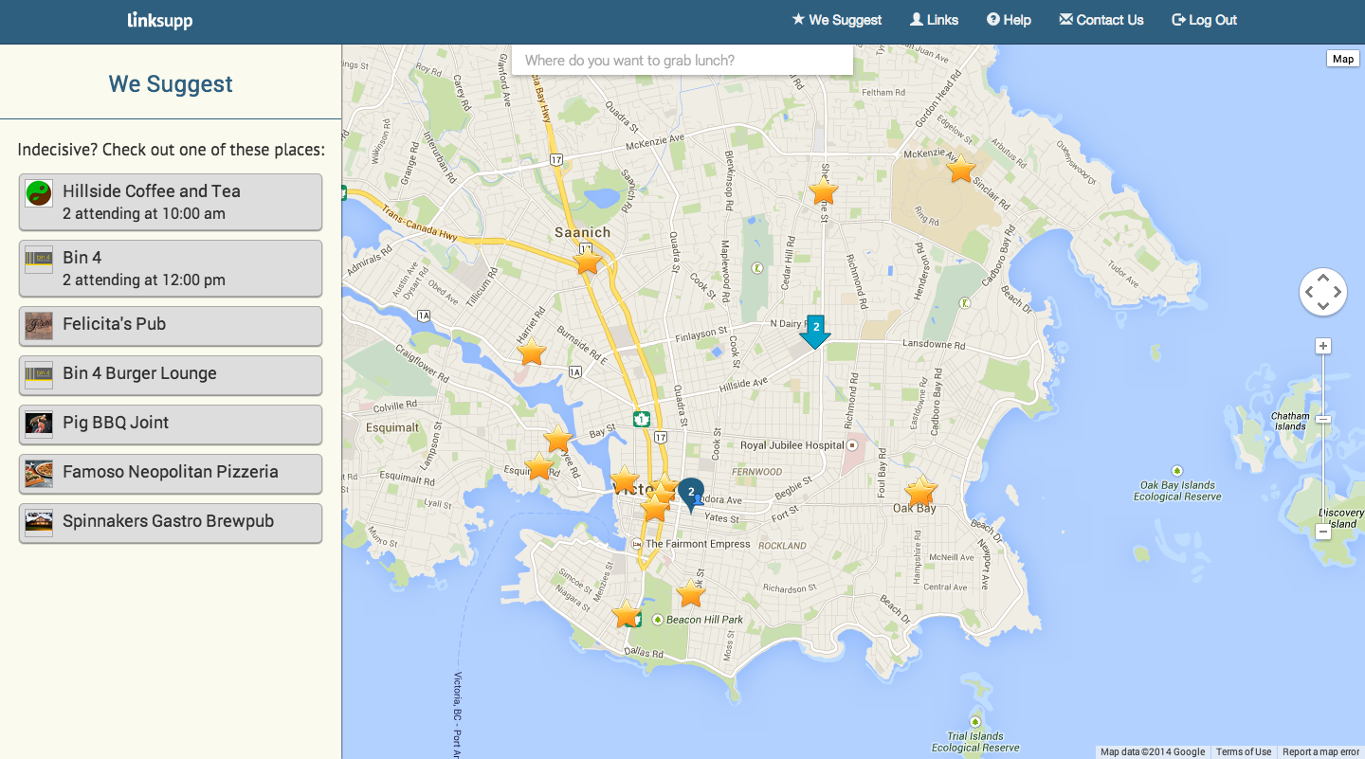Click the map pan control
Viewport: 1365px width, 759px height.
pos(1323,292)
